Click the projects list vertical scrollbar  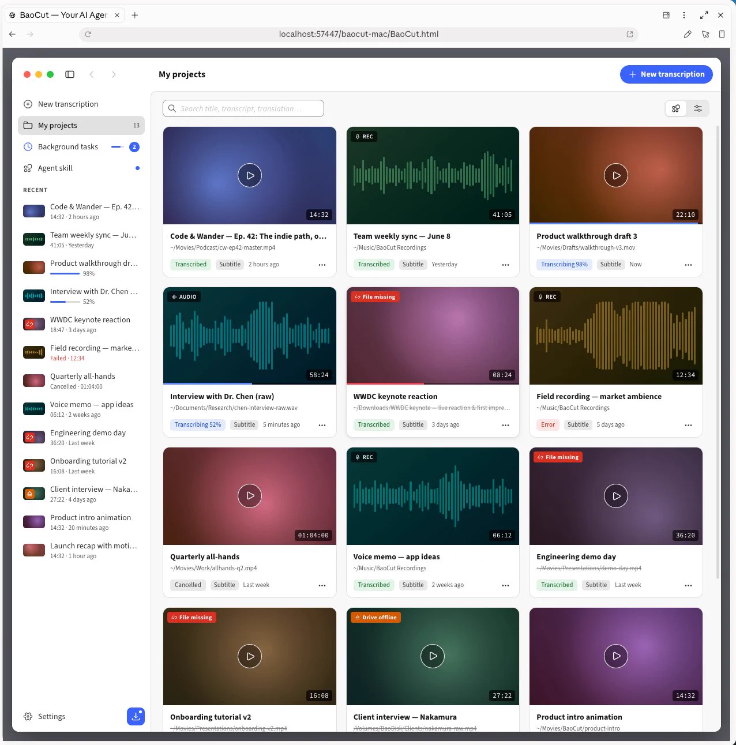[718, 352]
